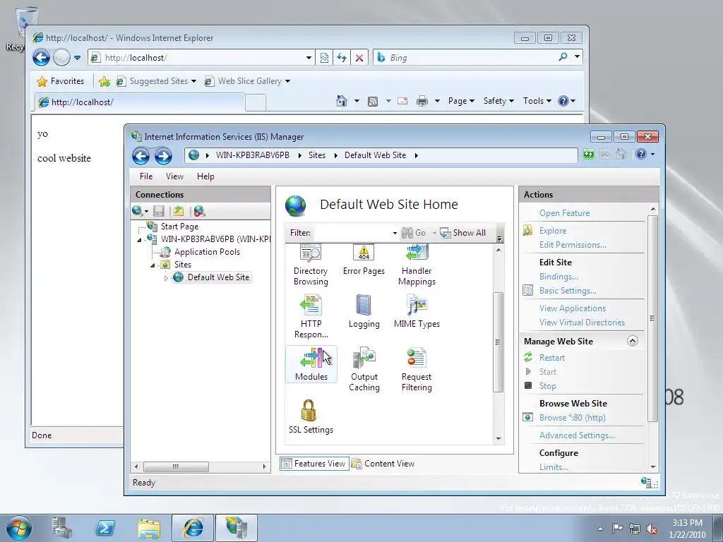
Task: Open the Page menu dropdown in IE
Action: click(x=461, y=101)
